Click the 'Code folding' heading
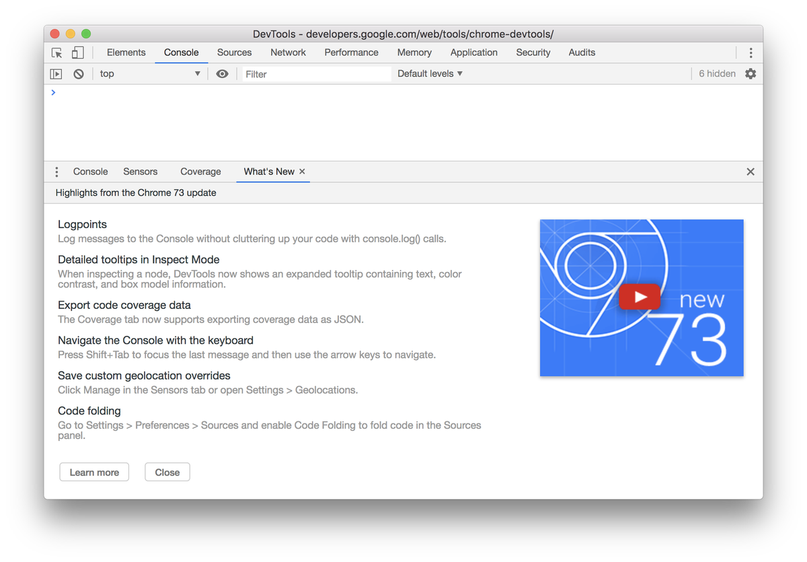 coord(89,411)
